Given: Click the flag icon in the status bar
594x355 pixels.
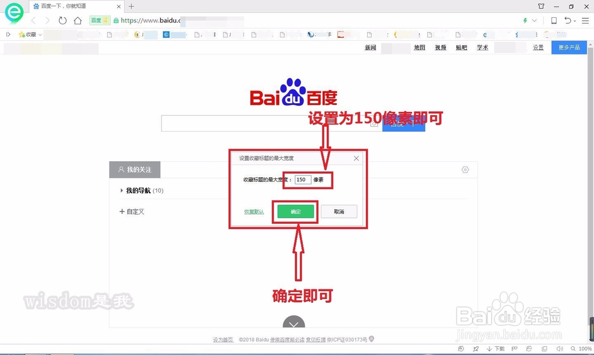Looking at the screenshot, I should tap(514, 348).
